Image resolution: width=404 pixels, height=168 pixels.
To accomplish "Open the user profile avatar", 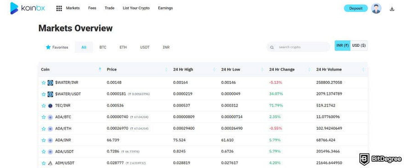I will click(x=376, y=8).
